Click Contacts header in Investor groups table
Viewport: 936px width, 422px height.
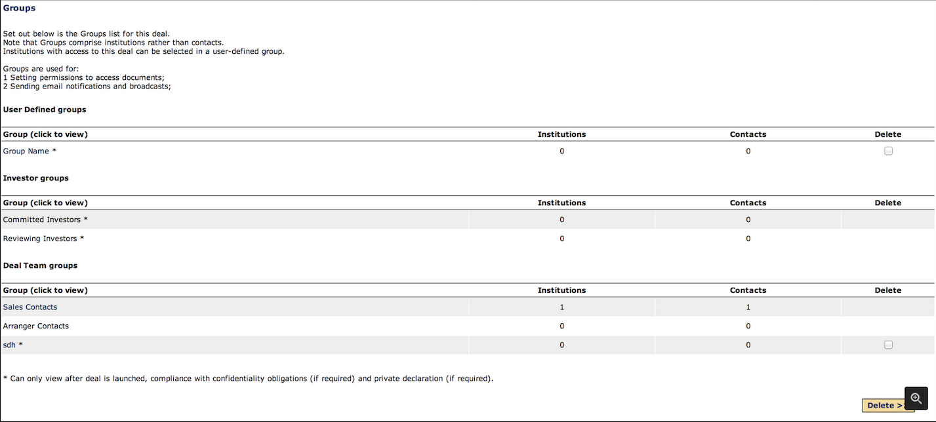(x=748, y=203)
